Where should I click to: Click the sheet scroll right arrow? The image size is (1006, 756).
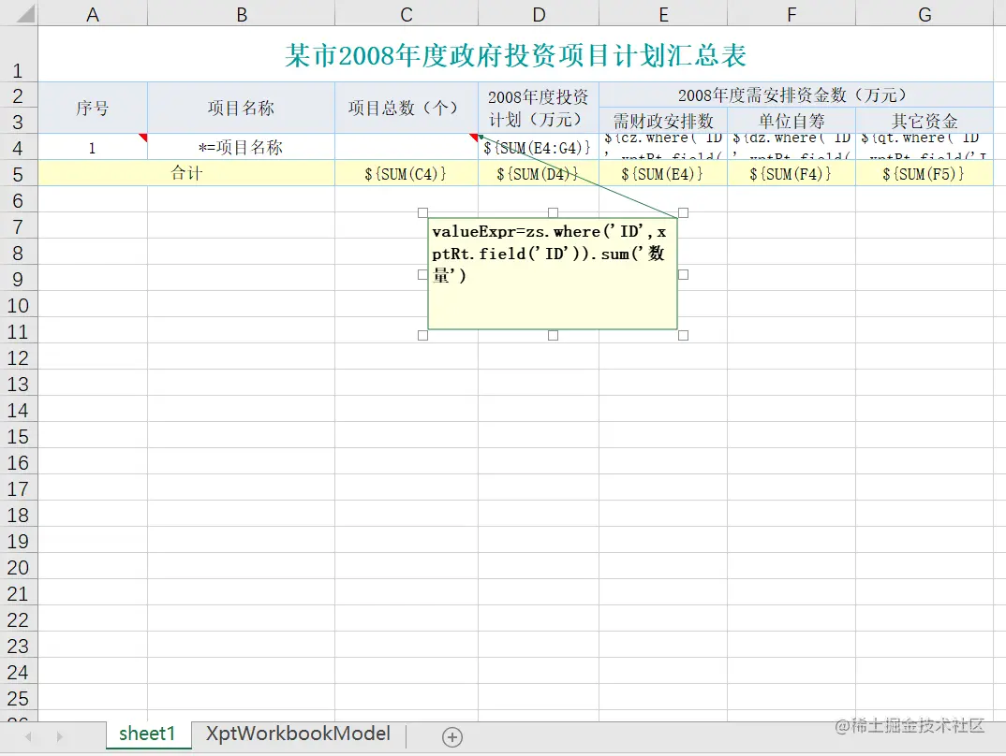(x=60, y=736)
